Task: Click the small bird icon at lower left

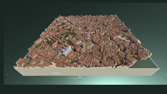Action: click(x=13, y=79)
